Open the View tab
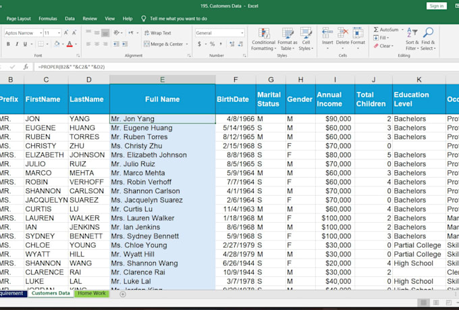 pos(110,18)
